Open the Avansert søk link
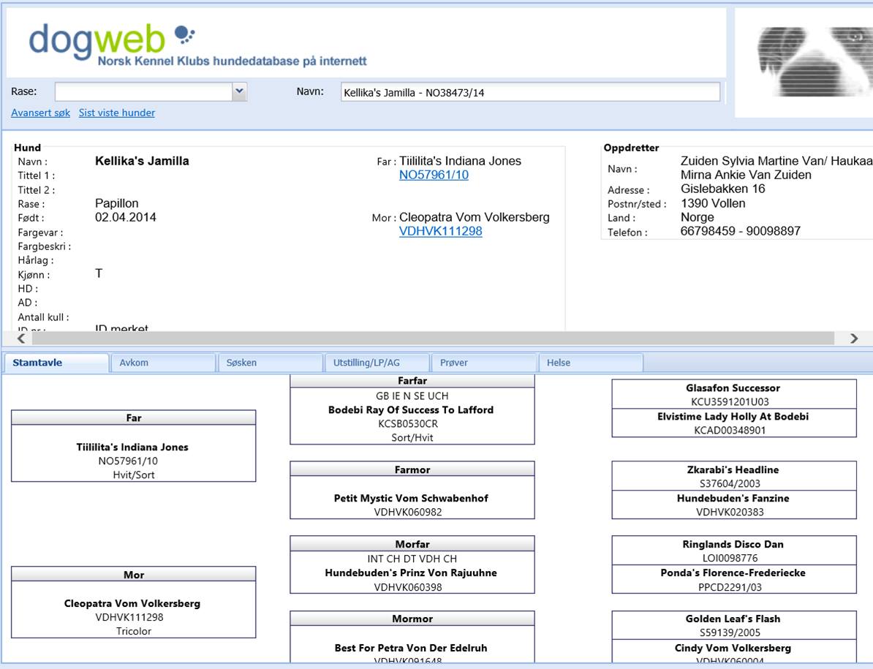873x669 pixels. [41, 113]
